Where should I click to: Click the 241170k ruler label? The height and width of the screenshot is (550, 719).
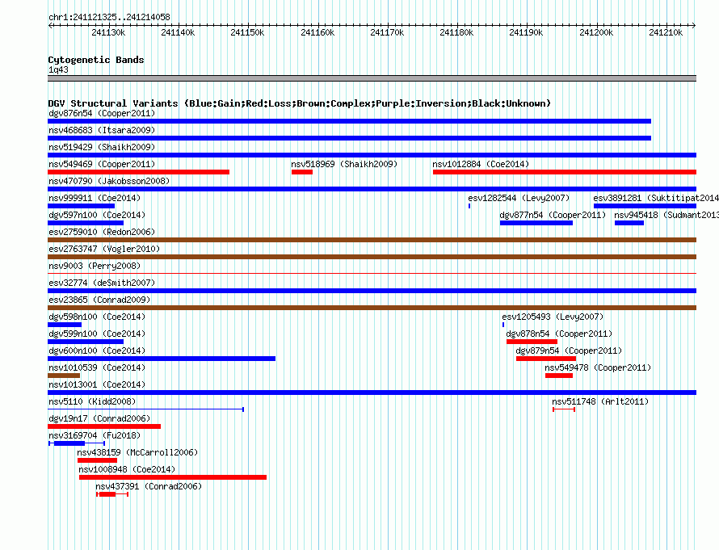coord(387,32)
